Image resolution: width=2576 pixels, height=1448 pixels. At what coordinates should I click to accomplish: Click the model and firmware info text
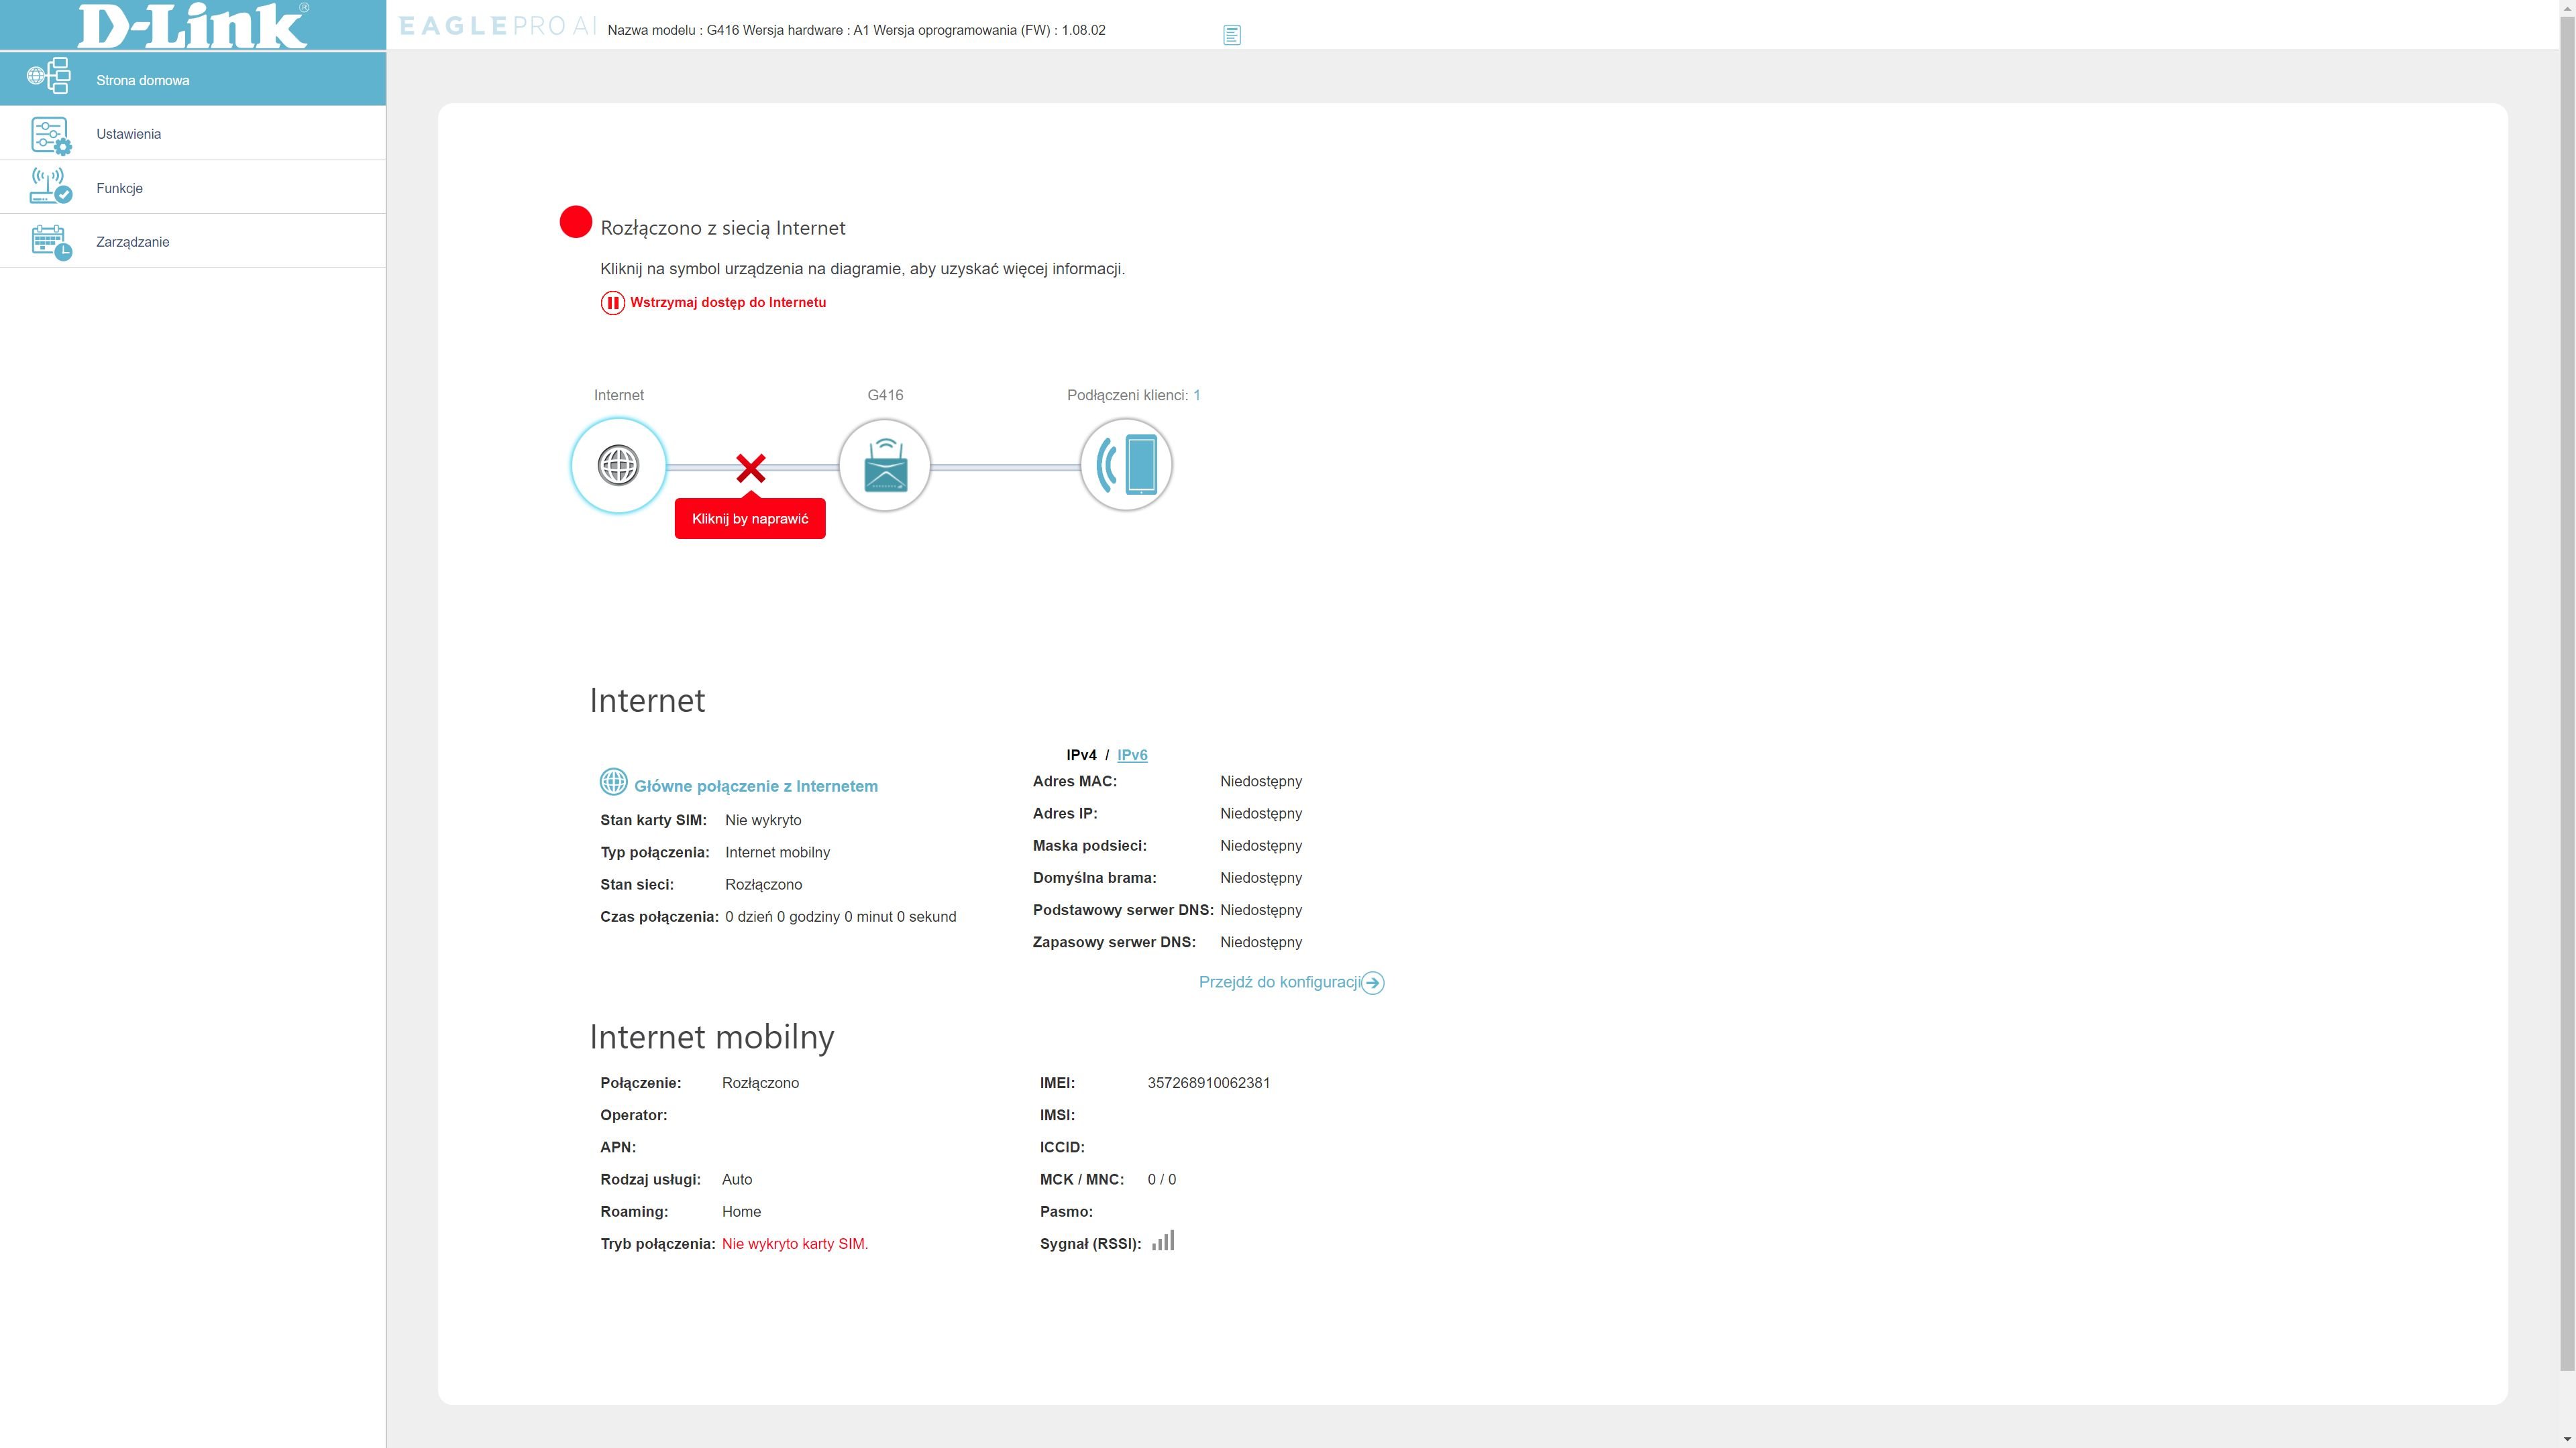tap(856, 30)
